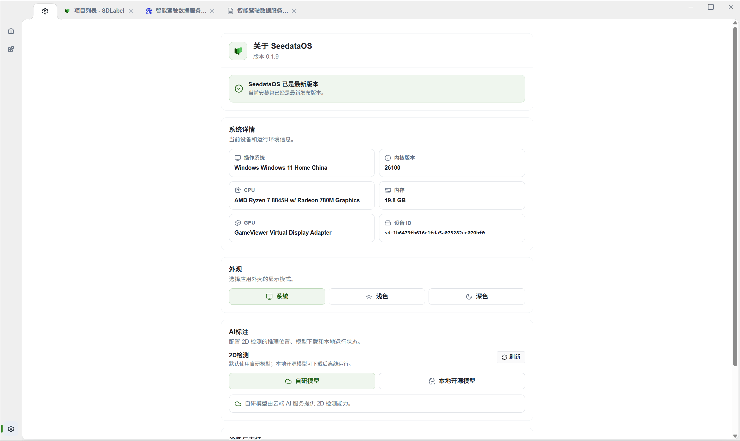Close the paw-icon 智能驾驶数据服务 tab
Image resolution: width=740 pixels, height=441 pixels.
pos(212,11)
